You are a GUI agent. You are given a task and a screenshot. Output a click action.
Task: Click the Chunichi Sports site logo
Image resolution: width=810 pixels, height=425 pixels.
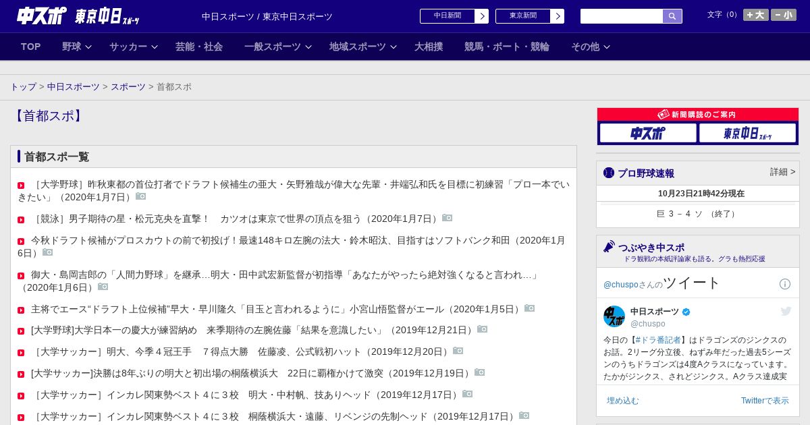pyautogui.click(x=41, y=16)
